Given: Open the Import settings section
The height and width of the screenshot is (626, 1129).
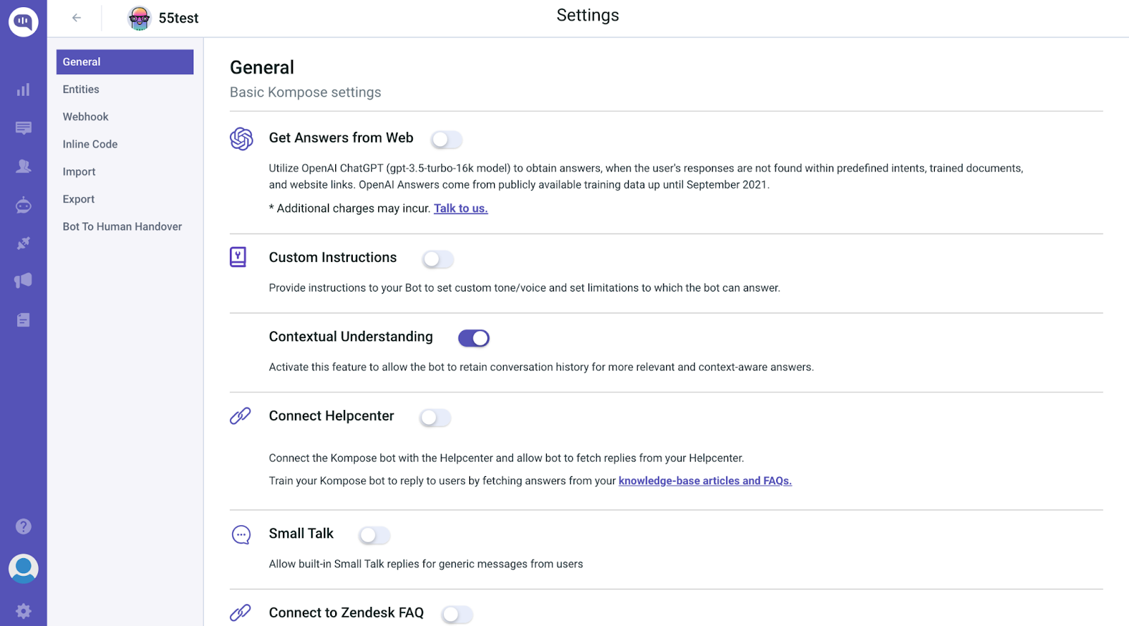Looking at the screenshot, I should [79, 171].
